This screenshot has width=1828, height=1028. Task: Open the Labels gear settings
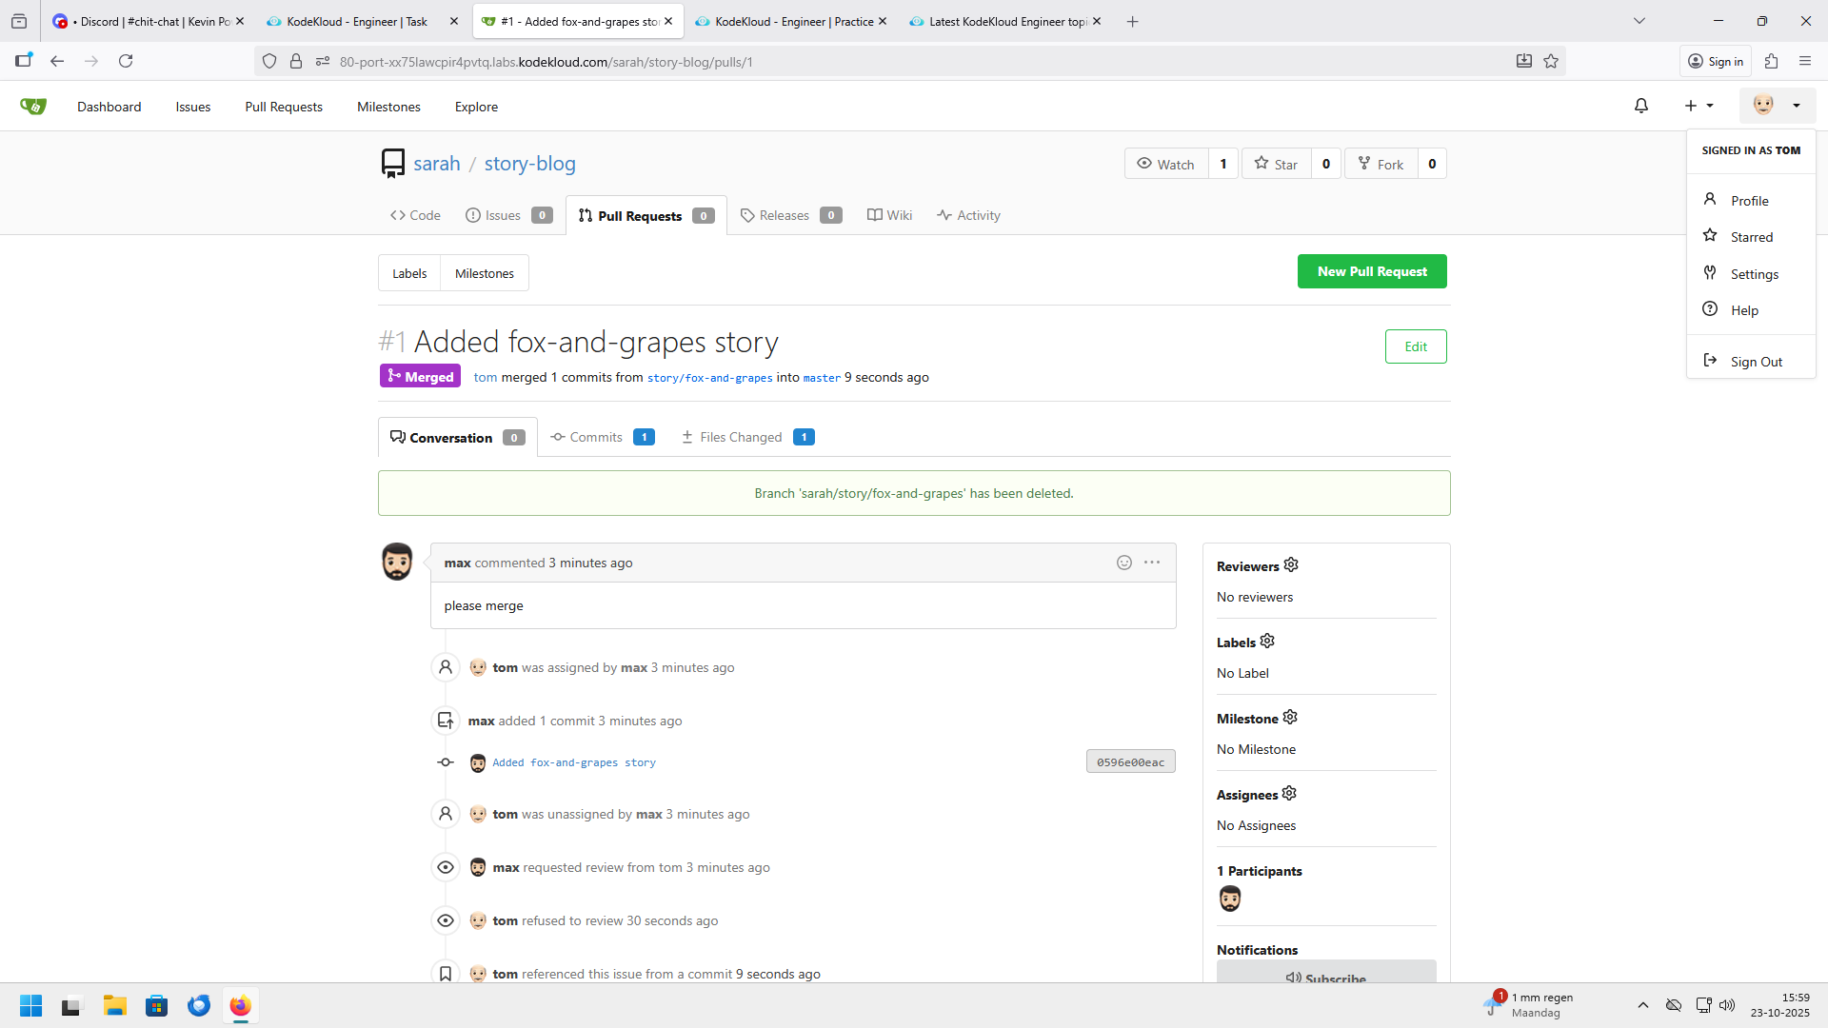click(x=1267, y=642)
